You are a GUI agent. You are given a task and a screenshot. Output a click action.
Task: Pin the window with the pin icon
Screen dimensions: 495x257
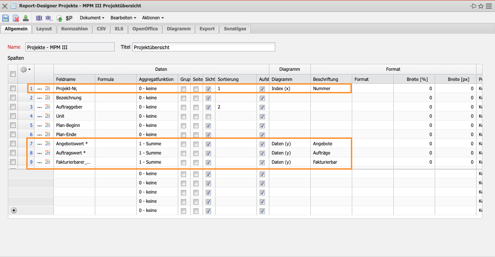click(x=473, y=6)
